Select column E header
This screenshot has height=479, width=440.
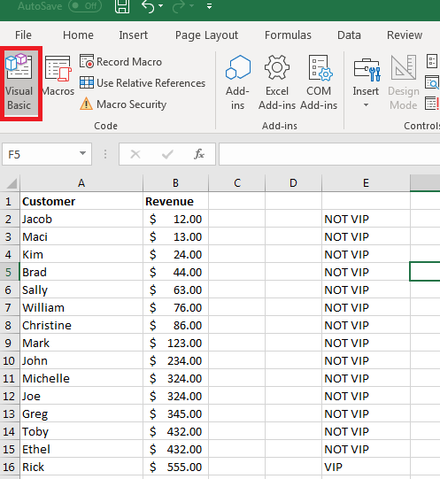[x=366, y=183]
